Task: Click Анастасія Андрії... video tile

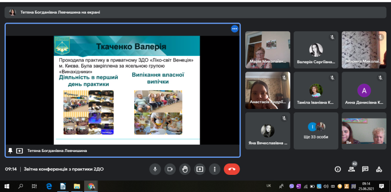Action: pyautogui.click(x=268, y=90)
